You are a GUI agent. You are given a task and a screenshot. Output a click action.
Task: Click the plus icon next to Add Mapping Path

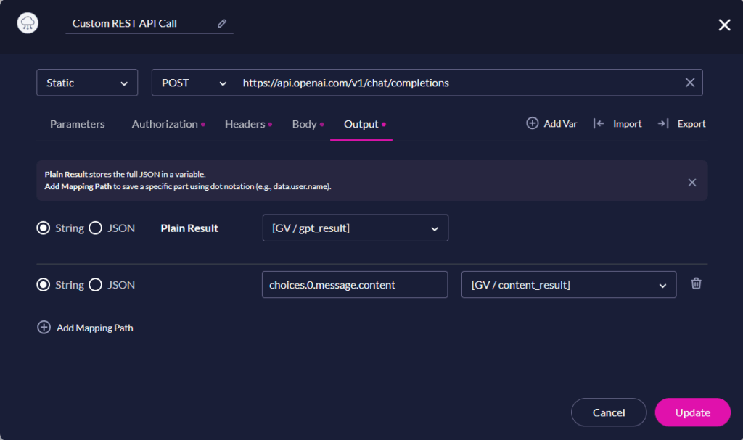(x=45, y=328)
